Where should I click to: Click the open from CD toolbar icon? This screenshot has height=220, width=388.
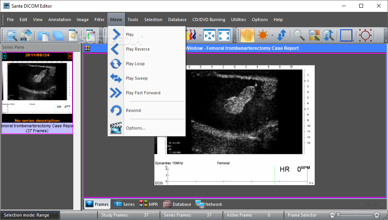tap(26, 35)
